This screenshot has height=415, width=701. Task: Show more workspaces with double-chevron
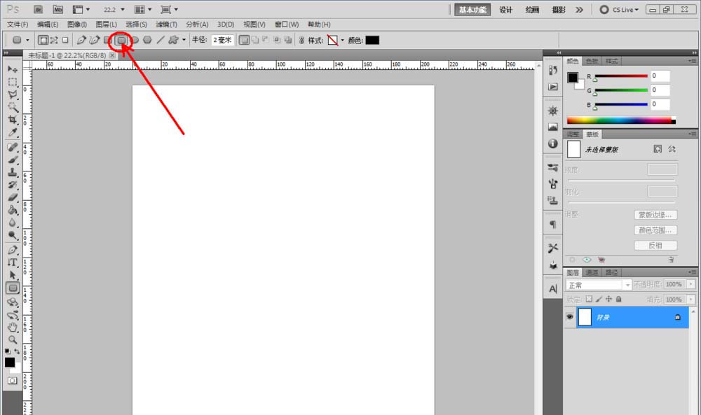[x=580, y=9]
